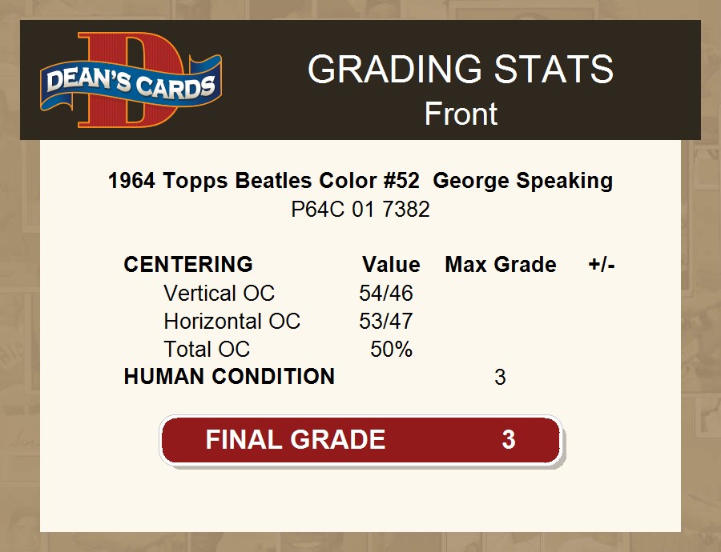Click the 53/47 horizontal centering value
The width and height of the screenshot is (721, 552).
coord(386,322)
